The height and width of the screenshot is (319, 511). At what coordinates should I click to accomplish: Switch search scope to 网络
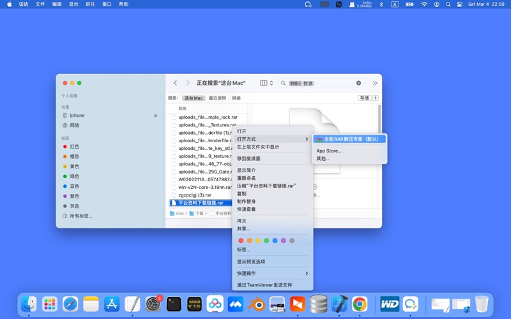tap(236, 98)
